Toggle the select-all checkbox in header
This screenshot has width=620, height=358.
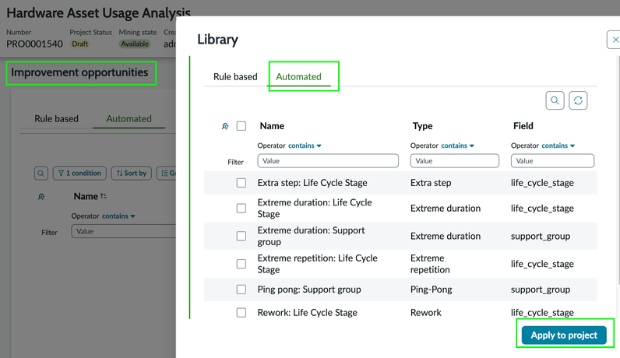[241, 126]
